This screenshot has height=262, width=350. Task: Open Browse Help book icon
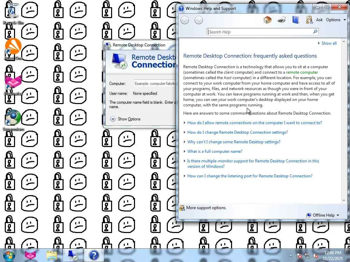click(x=296, y=20)
